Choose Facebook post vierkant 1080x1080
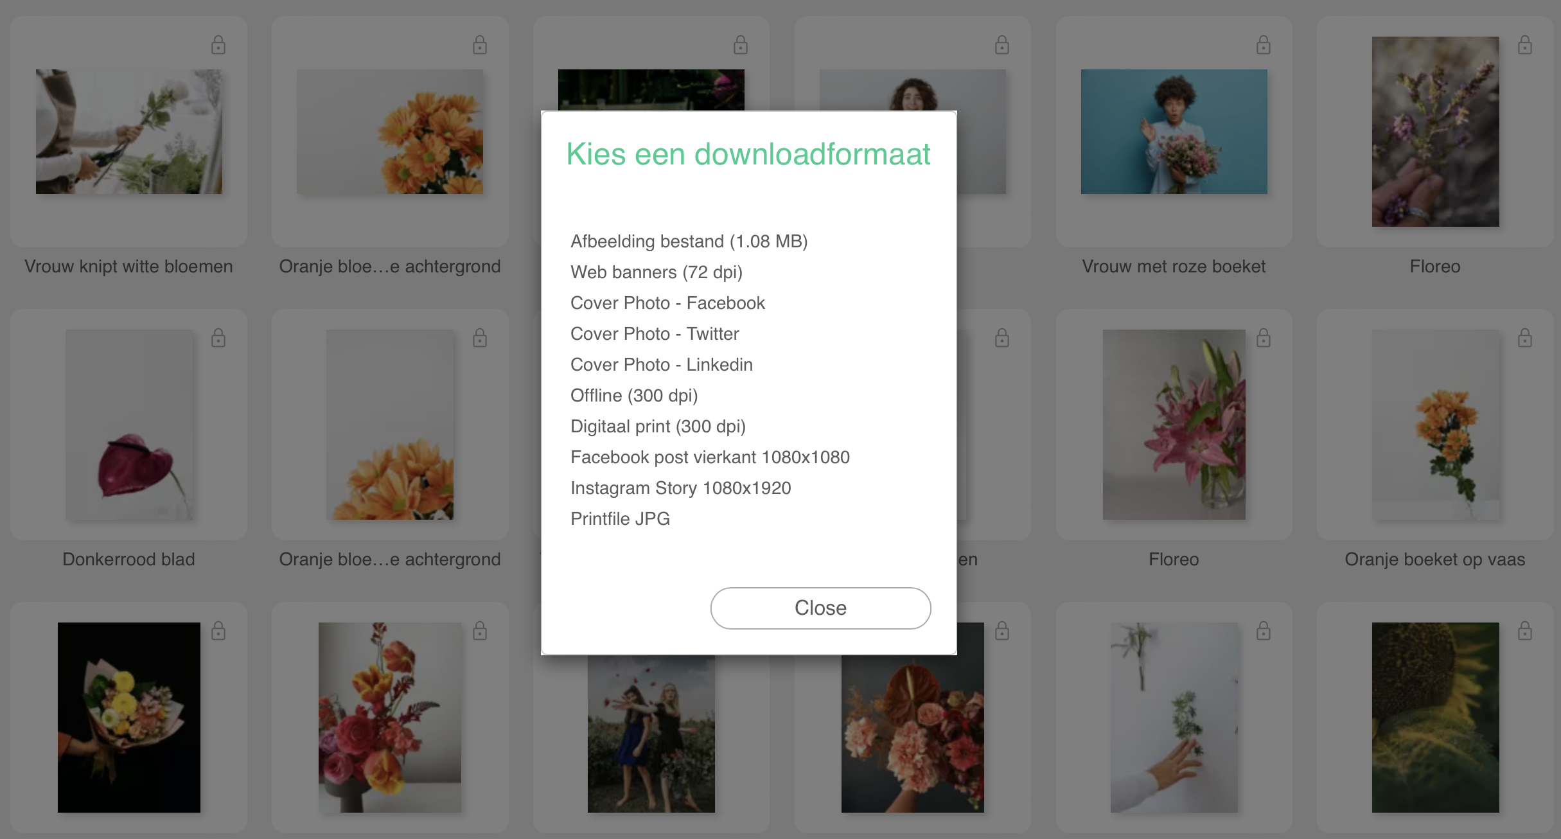This screenshot has height=839, width=1561. pyautogui.click(x=710, y=457)
